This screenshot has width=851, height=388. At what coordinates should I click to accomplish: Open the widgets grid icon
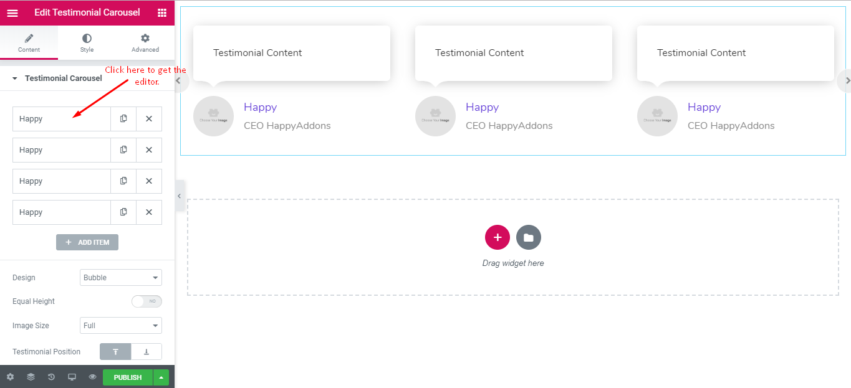[162, 12]
